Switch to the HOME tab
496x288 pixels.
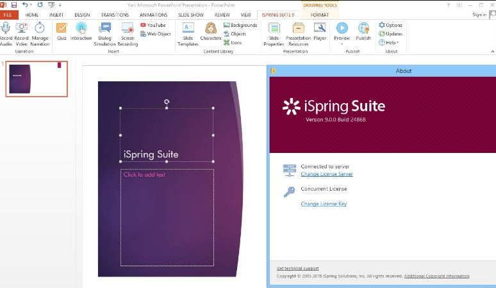pos(31,15)
